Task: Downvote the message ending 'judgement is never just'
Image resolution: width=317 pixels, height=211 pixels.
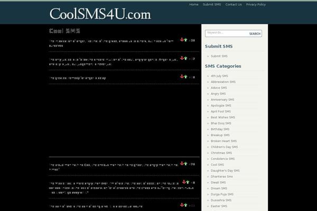Action: coord(182,58)
